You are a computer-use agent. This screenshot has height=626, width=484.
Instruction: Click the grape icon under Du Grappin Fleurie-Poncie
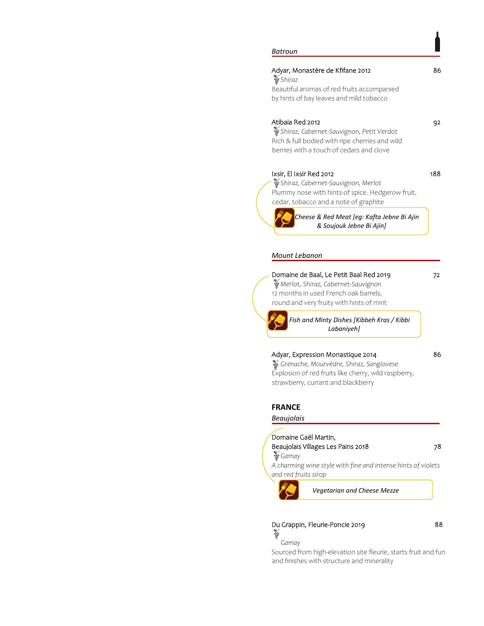pos(276,534)
